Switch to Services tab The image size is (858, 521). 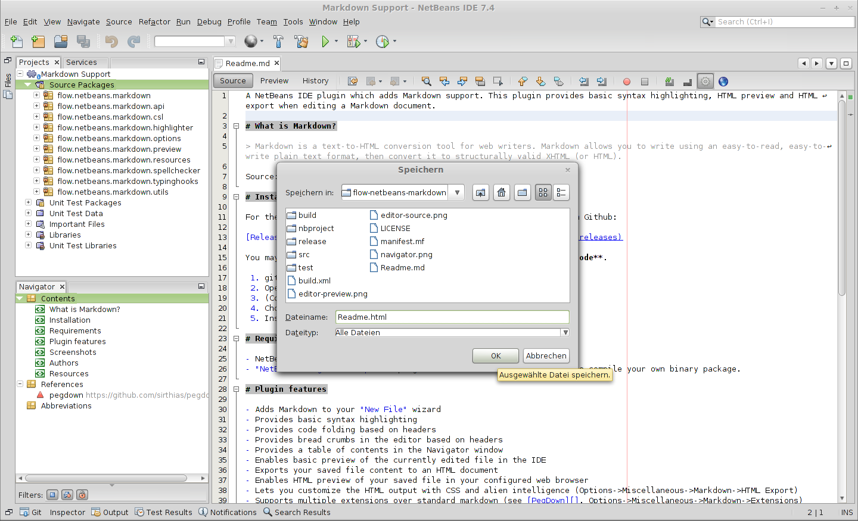pyautogui.click(x=82, y=63)
